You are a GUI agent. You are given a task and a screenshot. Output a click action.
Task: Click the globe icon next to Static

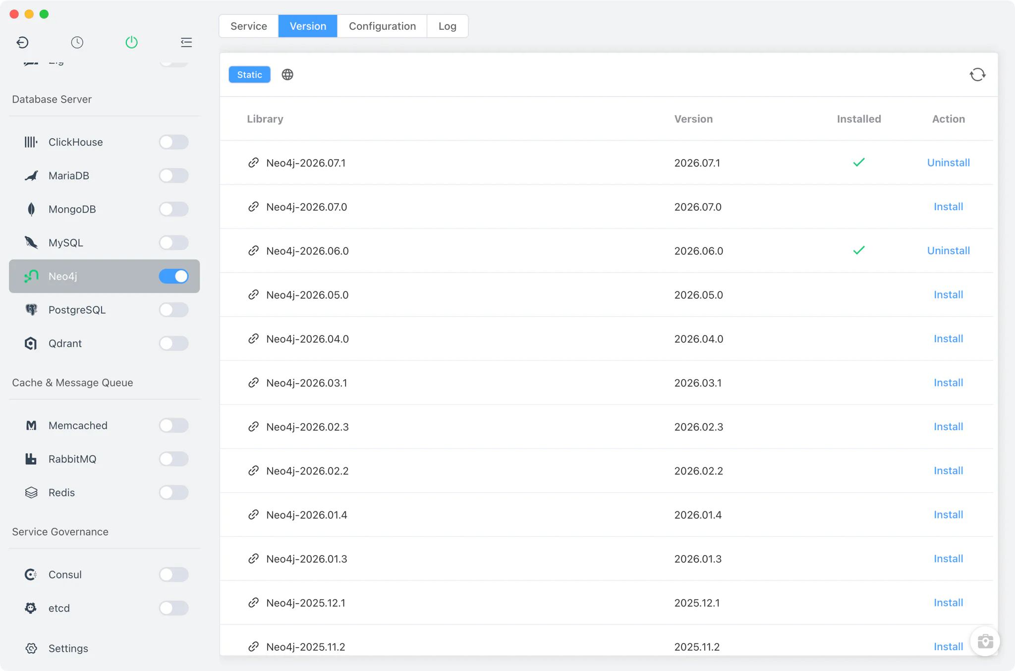(x=287, y=75)
